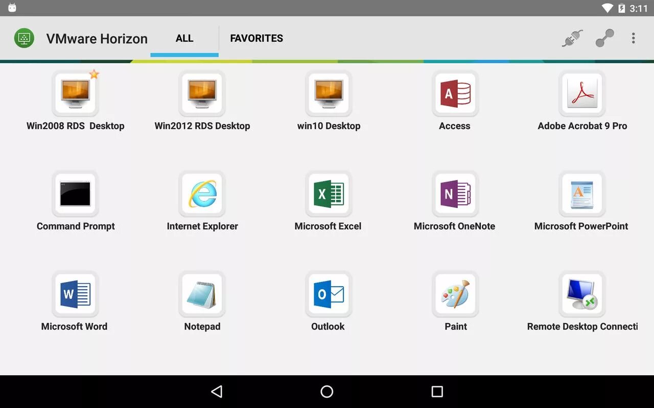Click the 'Access' label
Viewport: 654px width, 408px height.
click(x=455, y=126)
